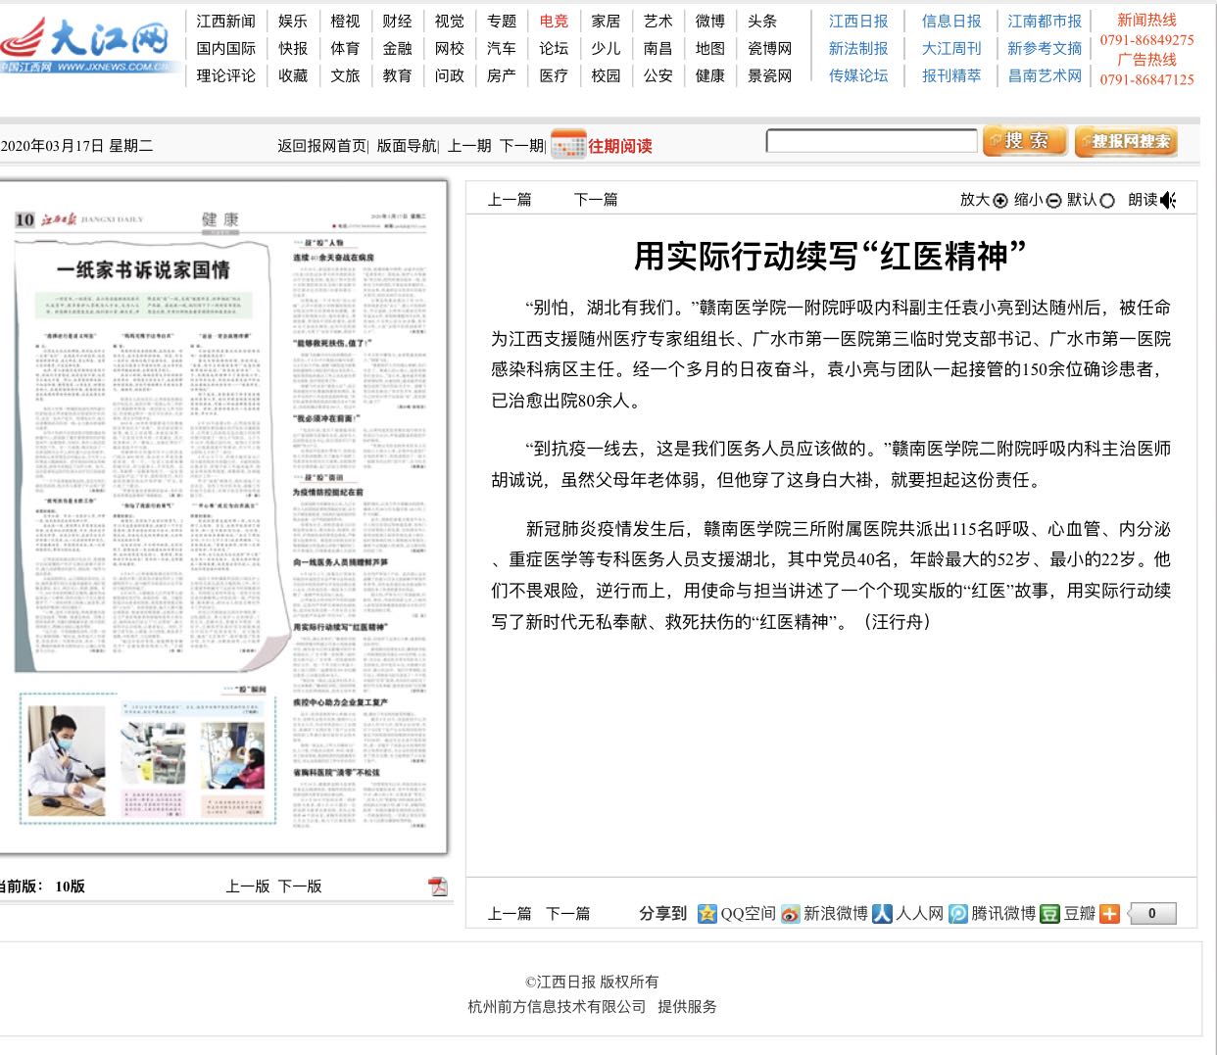Screen dimensions: 1217x1055
Task: Click the 朗读 speaker icon
Action: pyautogui.click(x=1168, y=201)
